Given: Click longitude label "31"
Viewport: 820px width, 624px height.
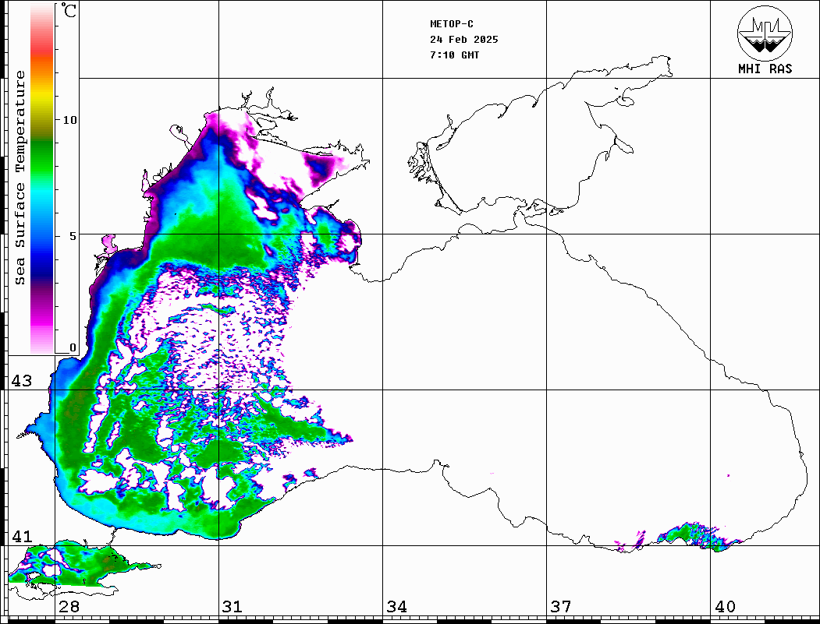Looking at the screenshot, I should (233, 606).
